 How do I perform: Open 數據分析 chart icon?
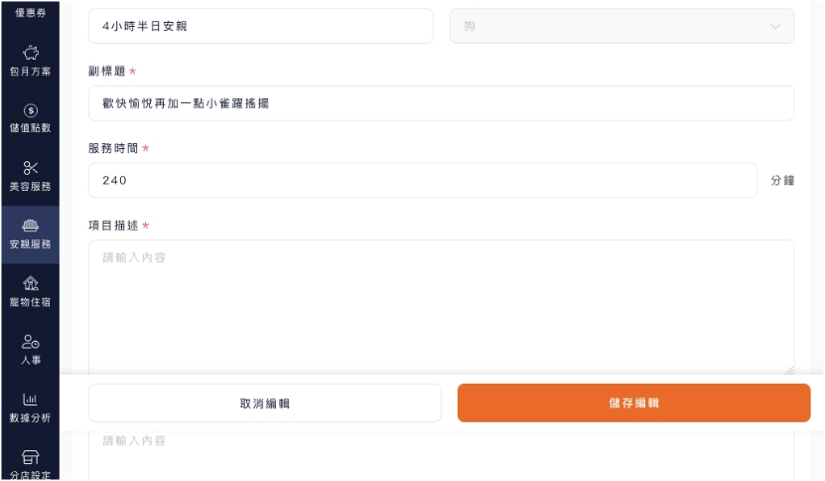coord(31,400)
